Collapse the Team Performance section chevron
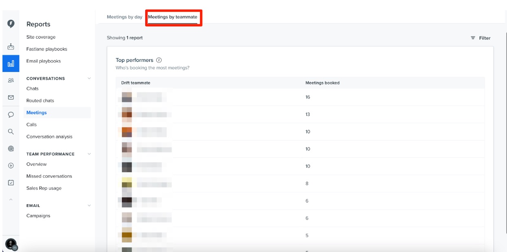Viewport: 507px width, 252px height. [x=89, y=154]
